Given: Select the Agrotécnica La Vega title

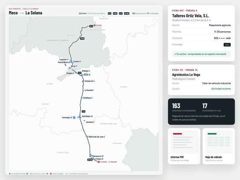Looking at the screenshot, I should click(x=186, y=75).
